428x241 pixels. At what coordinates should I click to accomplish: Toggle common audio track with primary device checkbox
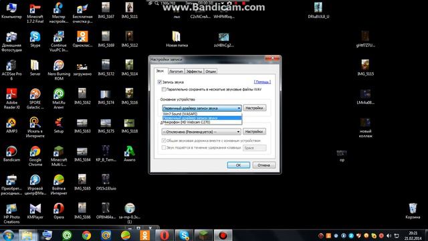coord(163,141)
